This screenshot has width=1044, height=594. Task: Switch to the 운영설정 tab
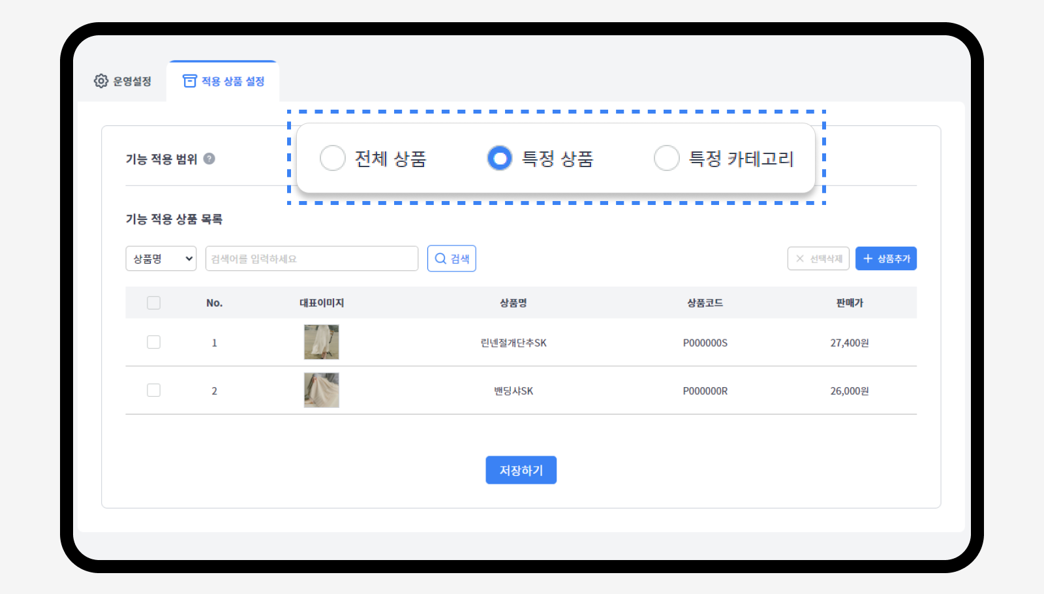pos(123,81)
